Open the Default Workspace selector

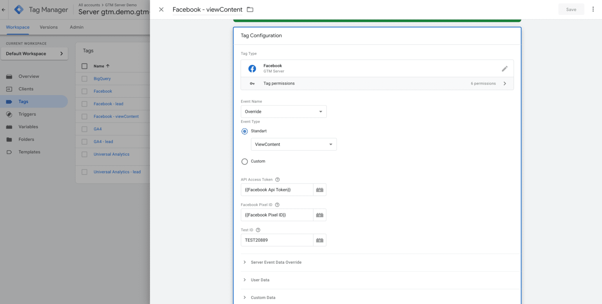click(34, 54)
